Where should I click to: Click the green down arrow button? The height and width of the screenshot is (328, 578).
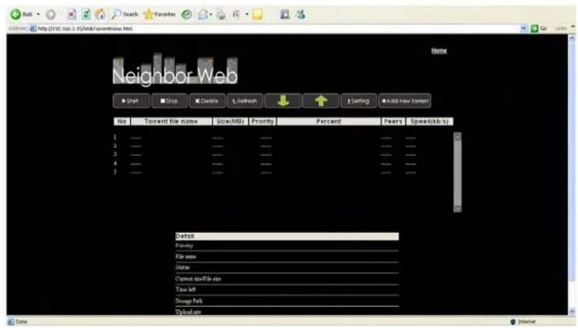pyautogui.click(x=283, y=101)
